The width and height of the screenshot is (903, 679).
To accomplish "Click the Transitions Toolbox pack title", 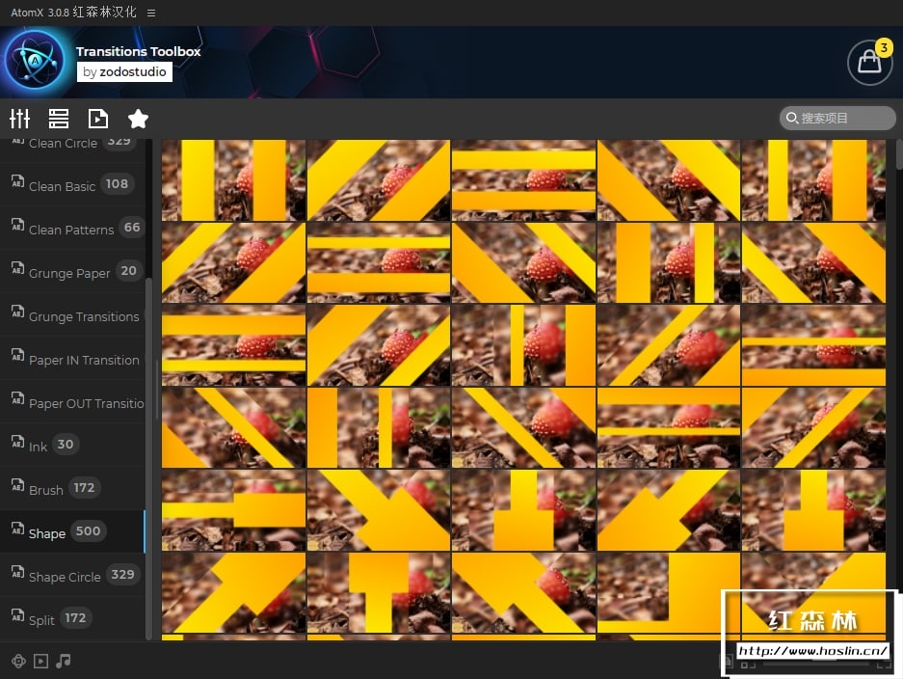I will point(138,51).
